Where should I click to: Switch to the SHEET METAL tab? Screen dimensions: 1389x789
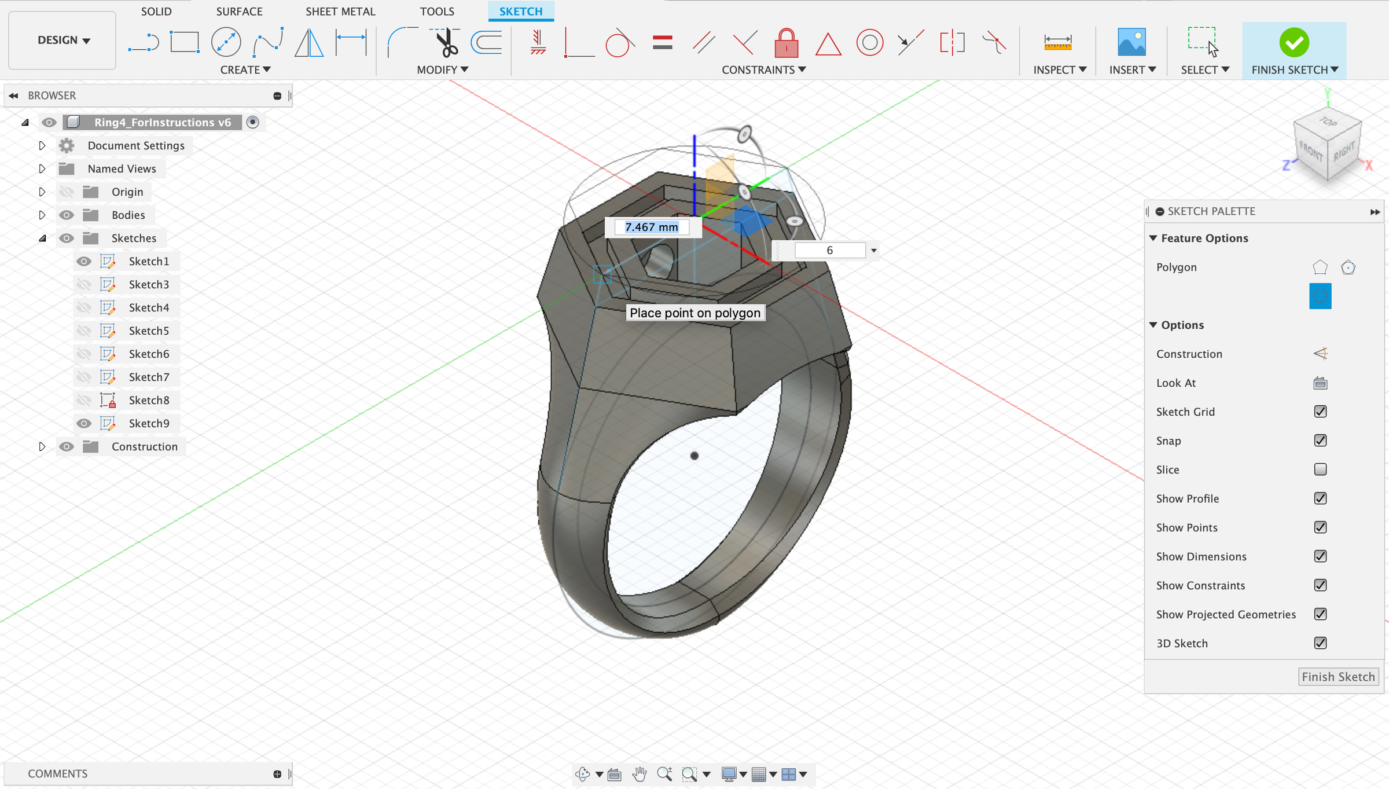pos(340,11)
